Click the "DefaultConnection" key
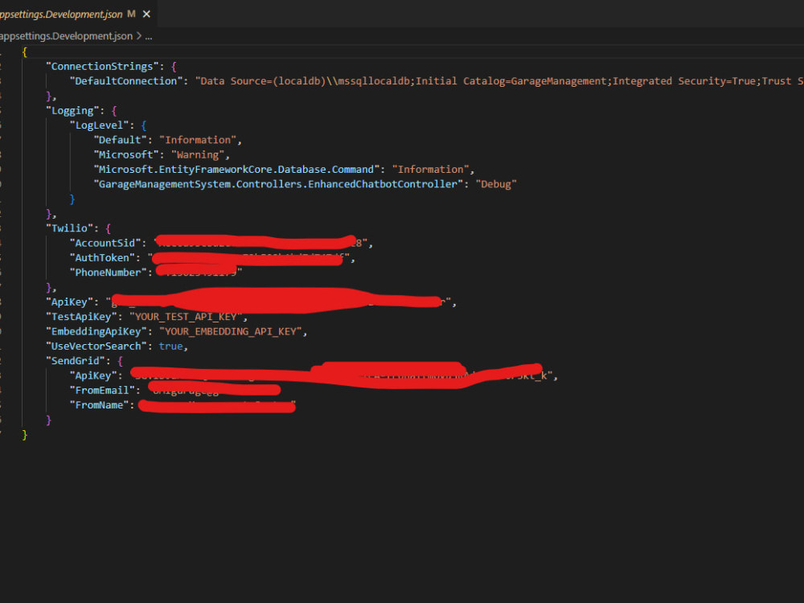 point(125,81)
